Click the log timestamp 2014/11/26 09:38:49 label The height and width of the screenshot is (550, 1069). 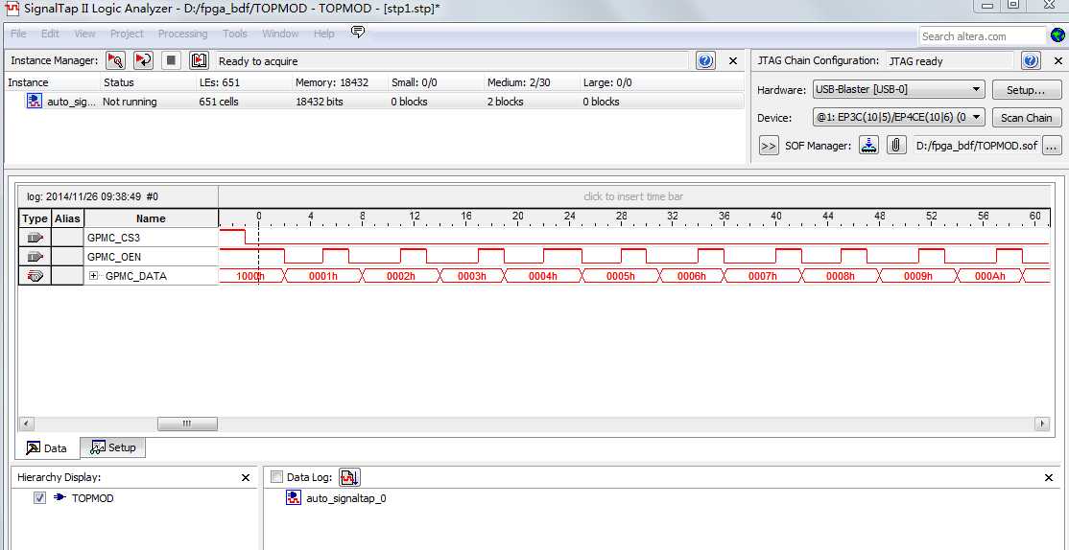point(93,196)
